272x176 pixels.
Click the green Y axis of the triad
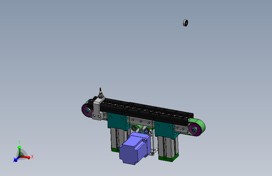(19, 150)
